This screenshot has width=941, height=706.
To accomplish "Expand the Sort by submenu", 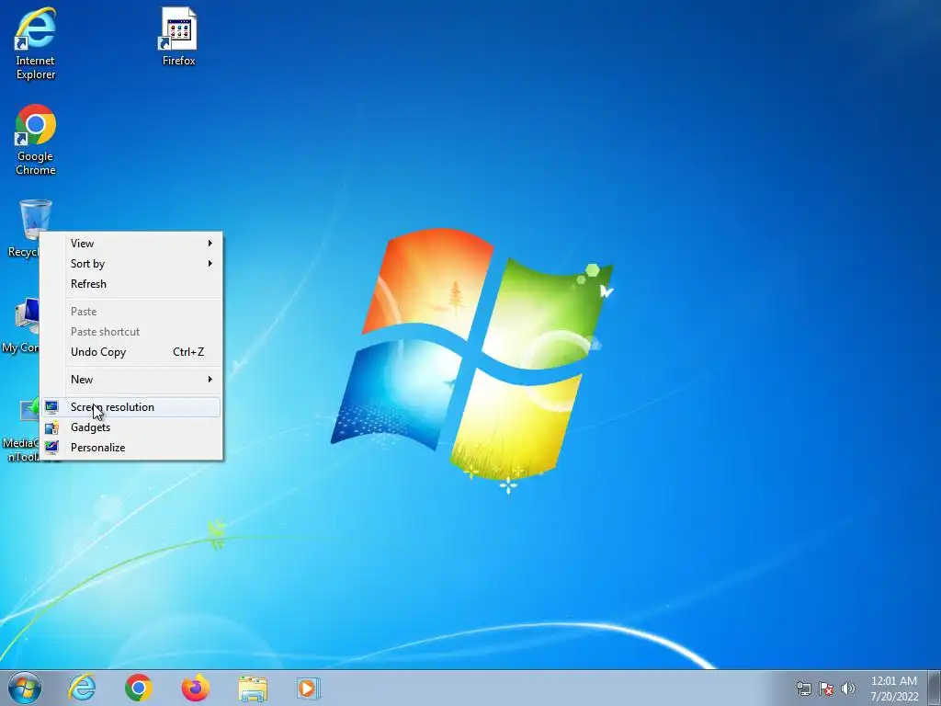I will tap(130, 264).
